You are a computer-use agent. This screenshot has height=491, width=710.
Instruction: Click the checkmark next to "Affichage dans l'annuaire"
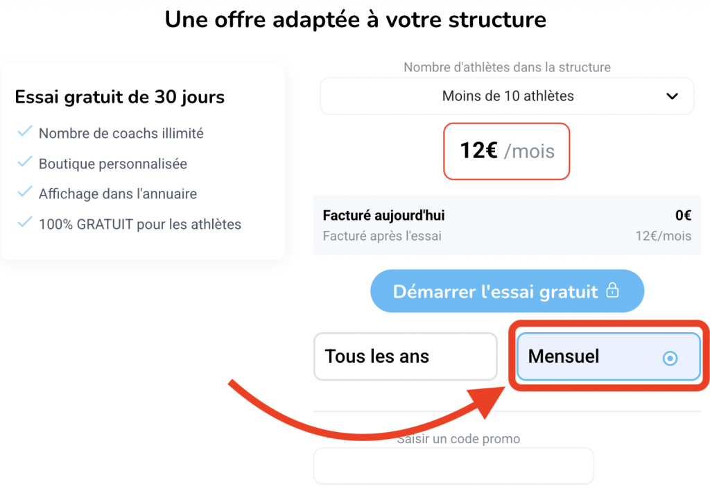pyautogui.click(x=25, y=193)
